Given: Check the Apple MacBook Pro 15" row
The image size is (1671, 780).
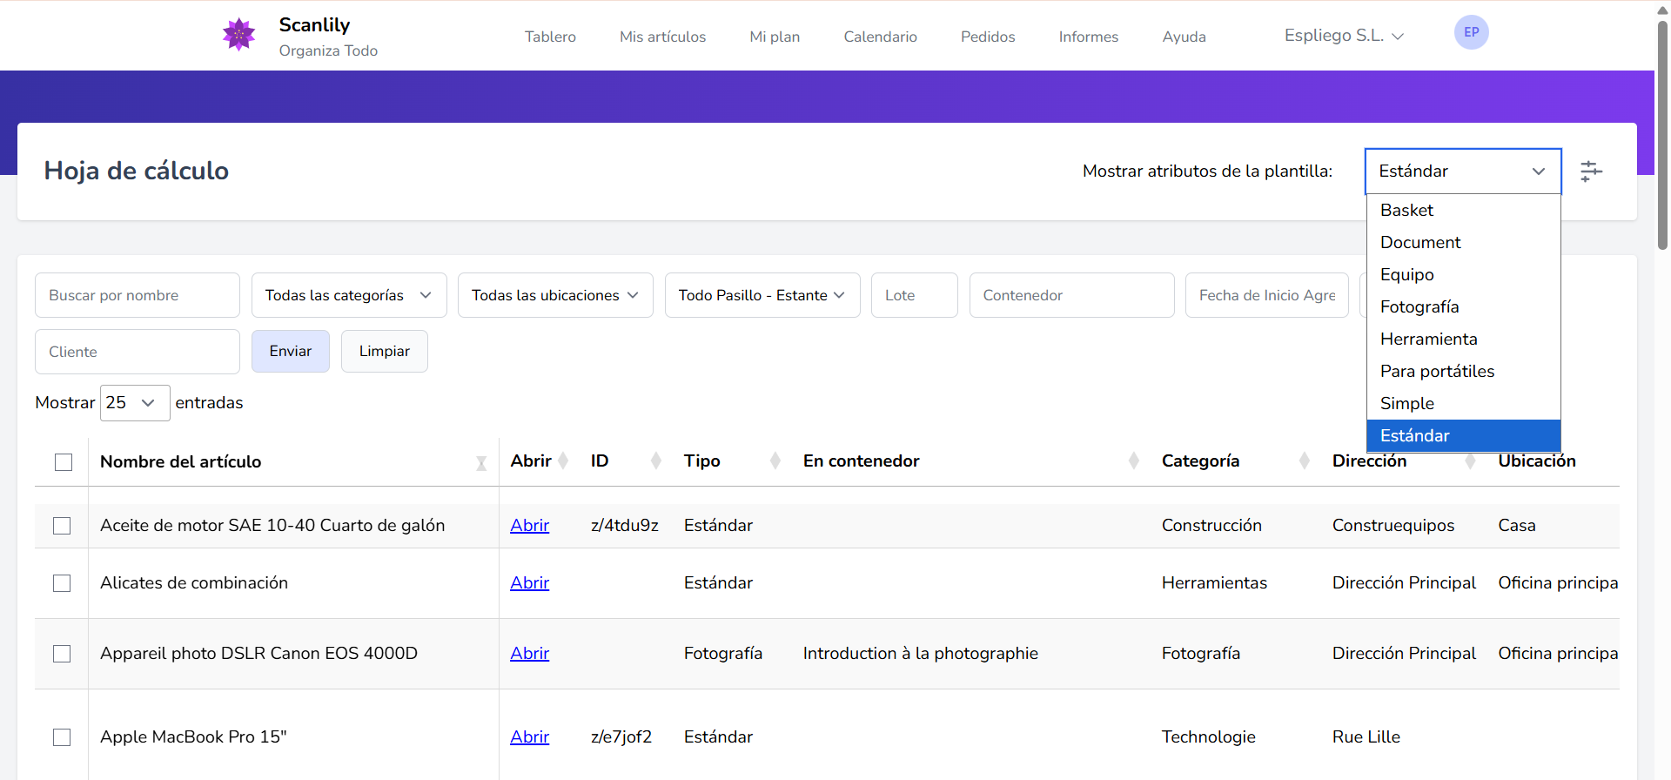Looking at the screenshot, I should (62, 737).
